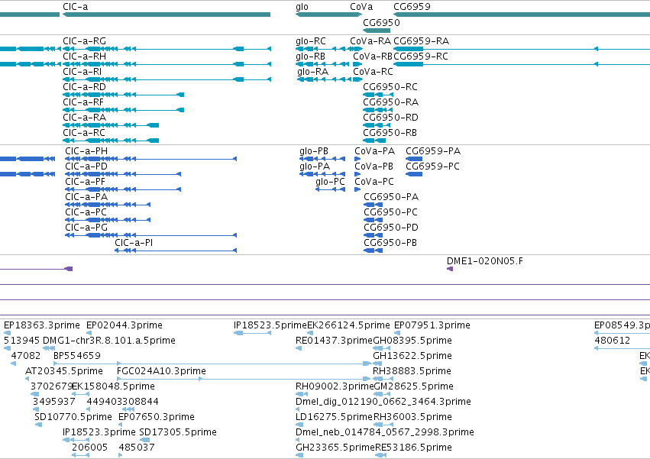This screenshot has width=650, height=459.
Task: Open protein CoVa-PB
Action: tap(374, 166)
